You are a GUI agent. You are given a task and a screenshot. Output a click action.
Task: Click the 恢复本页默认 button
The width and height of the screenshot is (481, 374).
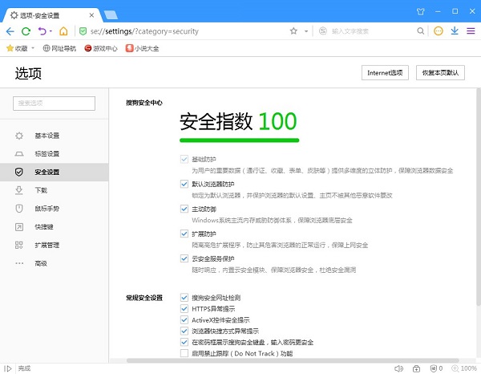pos(441,73)
